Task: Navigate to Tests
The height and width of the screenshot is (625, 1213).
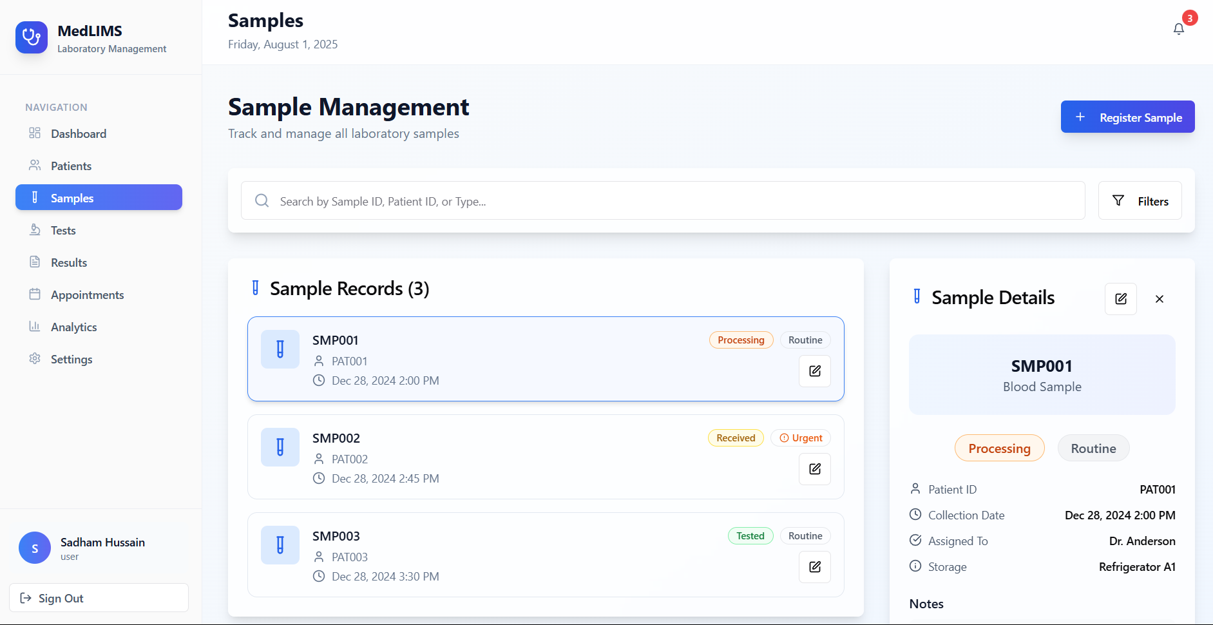Action: [x=99, y=230]
